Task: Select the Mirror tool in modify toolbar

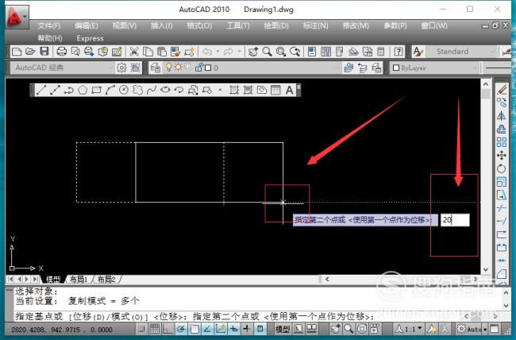Action: pos(502,116)
